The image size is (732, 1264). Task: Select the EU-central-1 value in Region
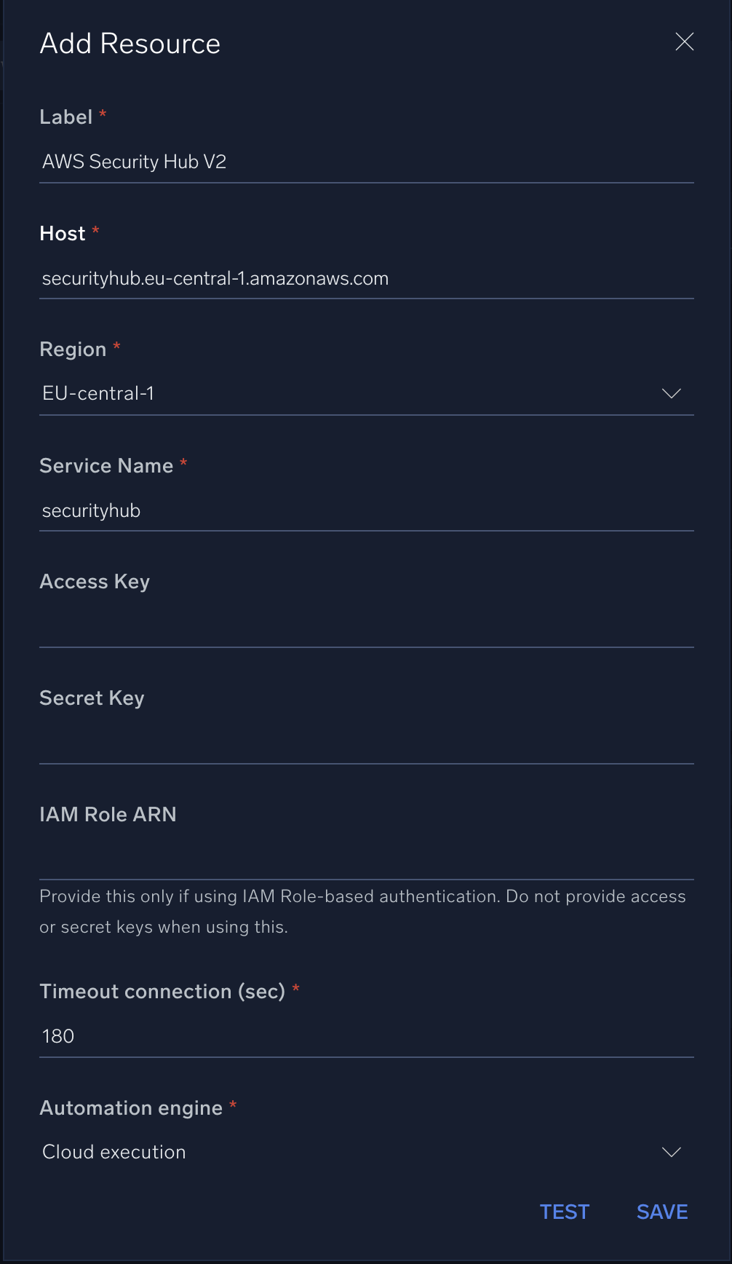click(98, 394)
